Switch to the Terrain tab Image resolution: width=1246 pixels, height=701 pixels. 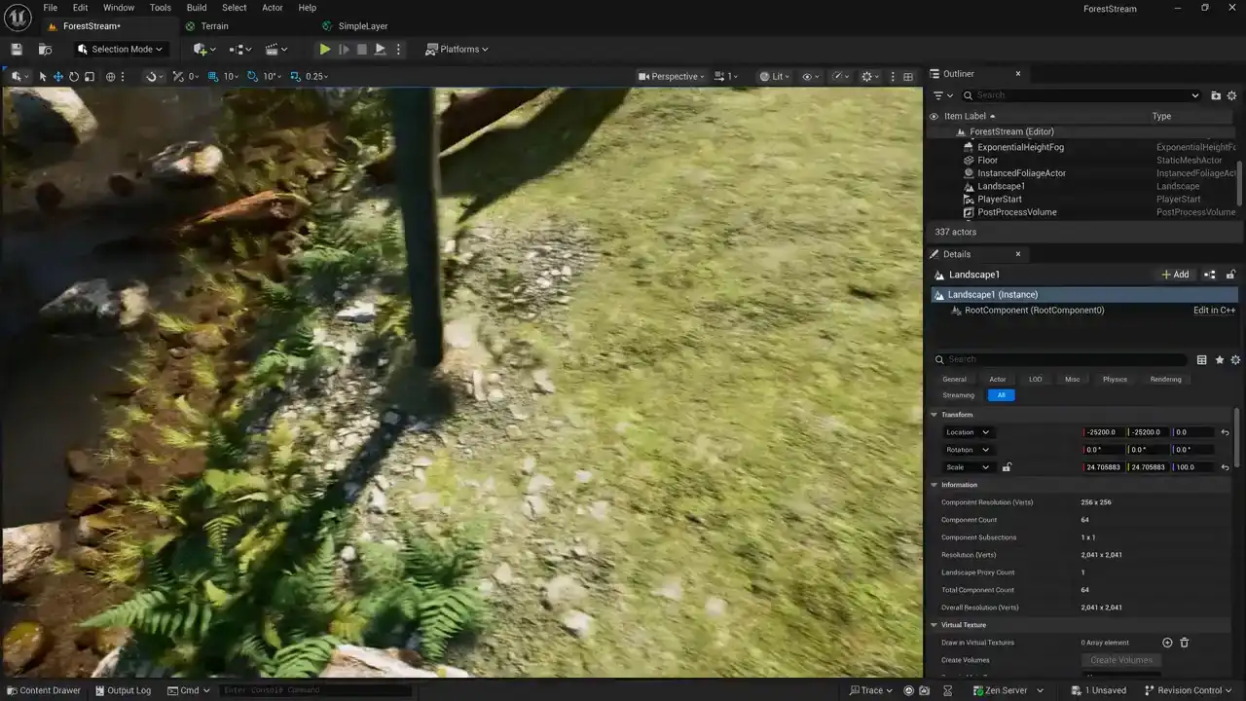(214, 26)
